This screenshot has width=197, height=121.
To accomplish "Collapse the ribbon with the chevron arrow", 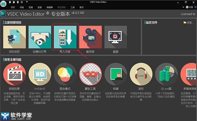I will [183, 7].
